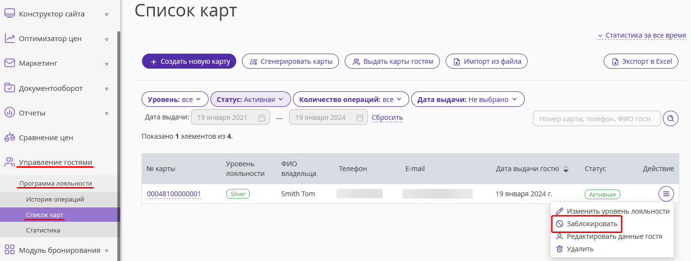Expand Статистика за все время
Screen dimensions: 691x261
(642, 35)
